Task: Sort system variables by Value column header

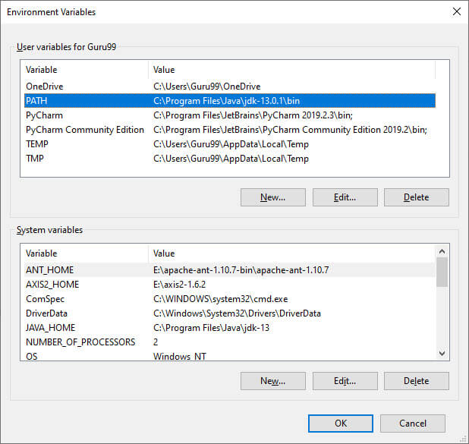Action: pyautogui.click(x=291, y=253)
